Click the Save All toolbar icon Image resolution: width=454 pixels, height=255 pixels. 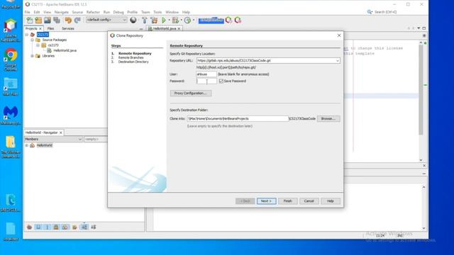tap(57, 20)
